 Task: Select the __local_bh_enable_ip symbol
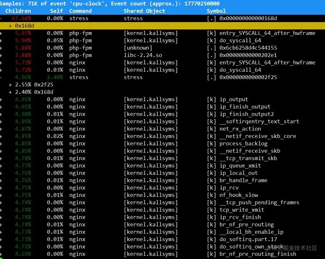tap(251, 232)
